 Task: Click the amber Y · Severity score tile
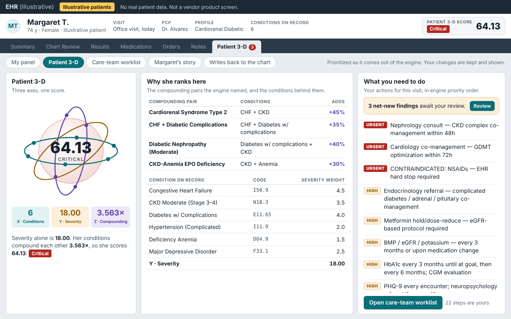(70, 217)
